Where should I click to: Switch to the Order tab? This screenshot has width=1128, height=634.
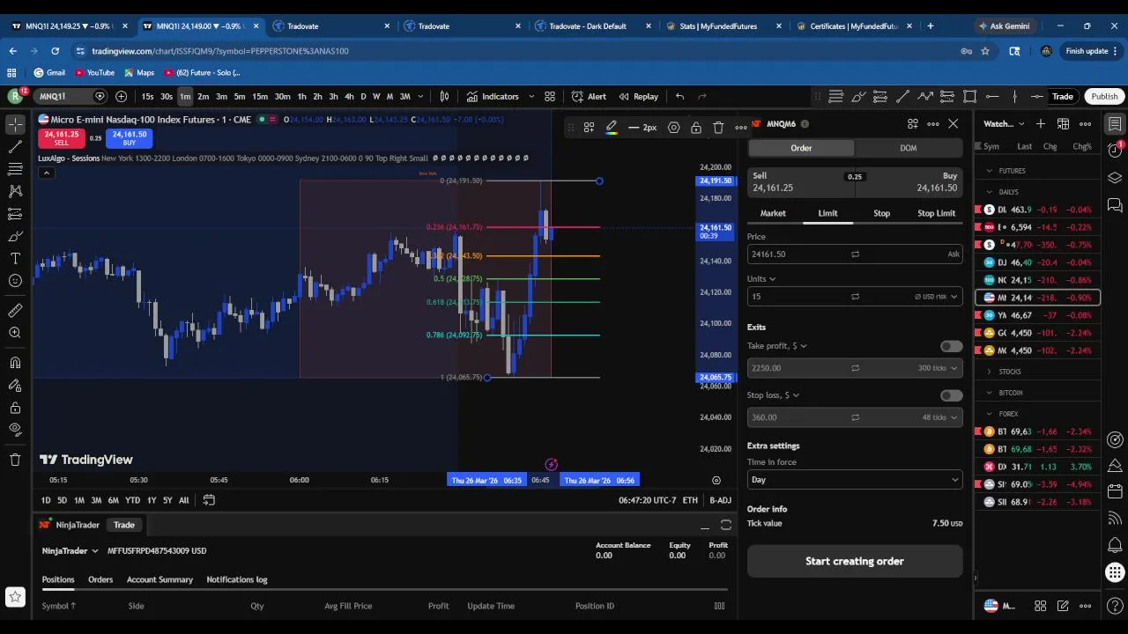[801, 148]
